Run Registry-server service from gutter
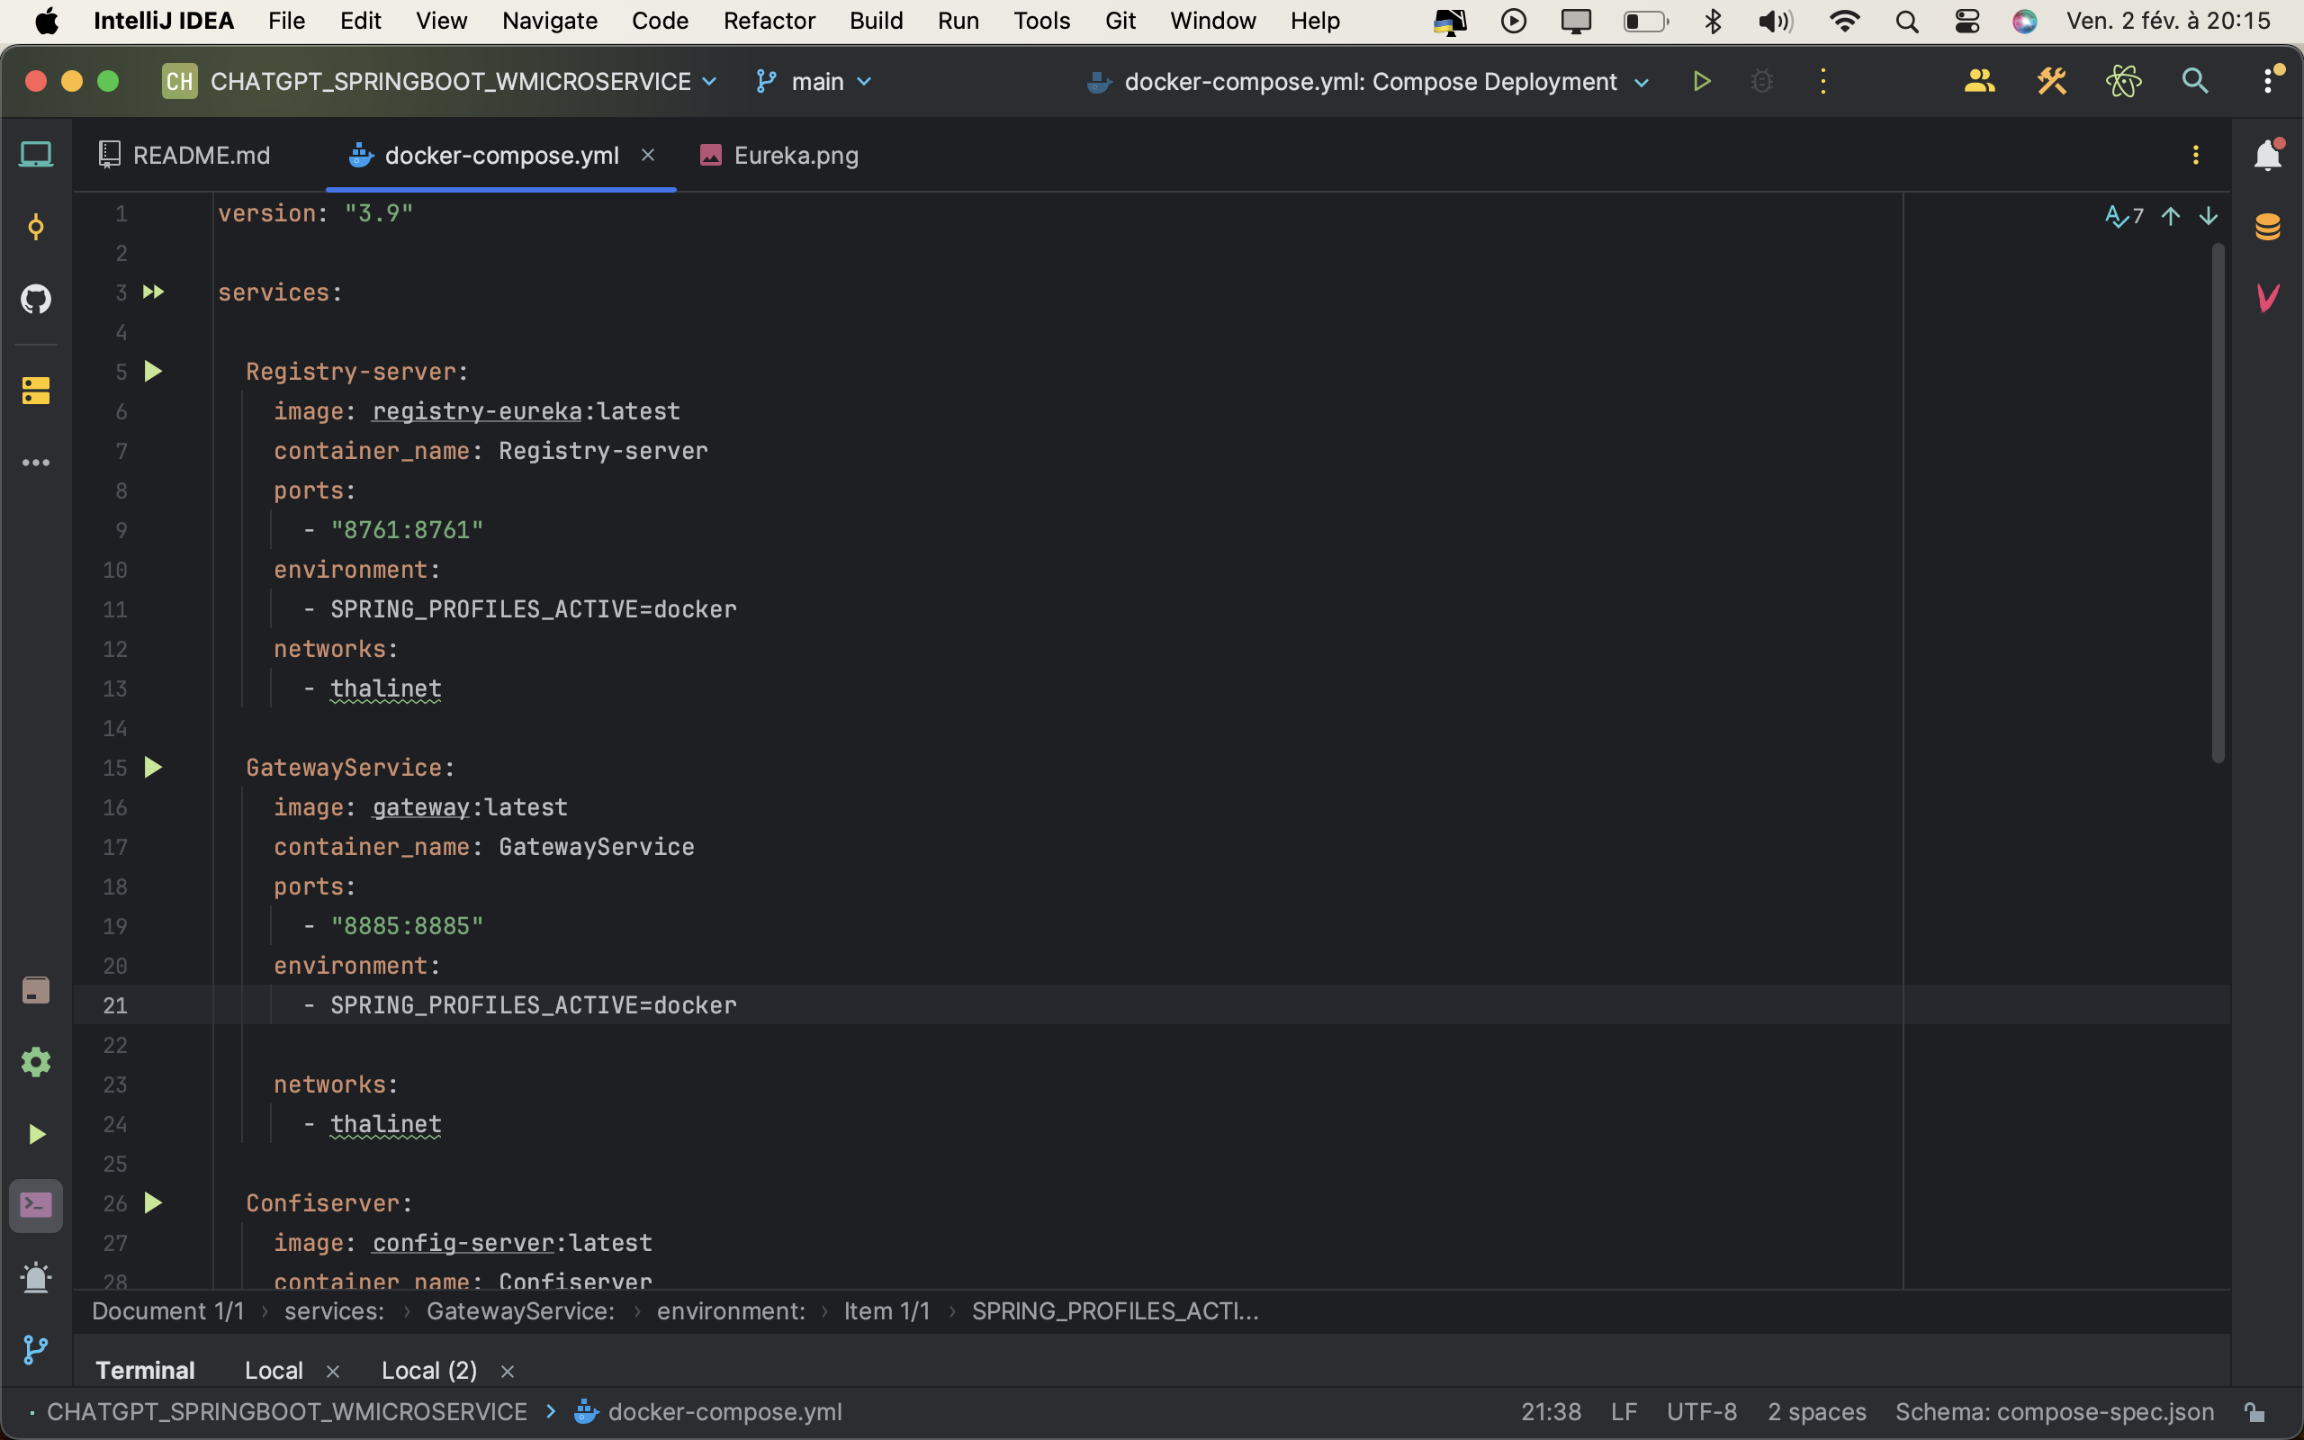The width and height of the screenshot is (2304, 1440). click(153, 372)
